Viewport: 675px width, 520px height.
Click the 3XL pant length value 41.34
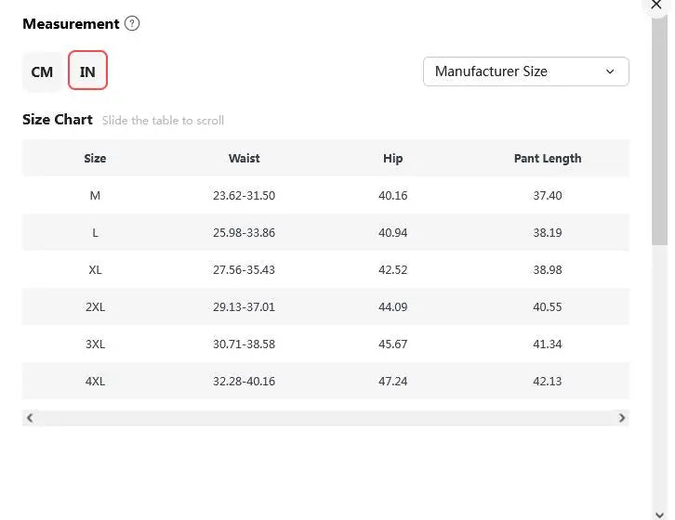pyautogui.click(x=547, y=344)
